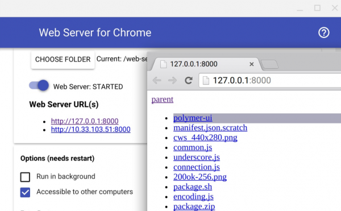Open the underscore.js link

coord(197,158)
